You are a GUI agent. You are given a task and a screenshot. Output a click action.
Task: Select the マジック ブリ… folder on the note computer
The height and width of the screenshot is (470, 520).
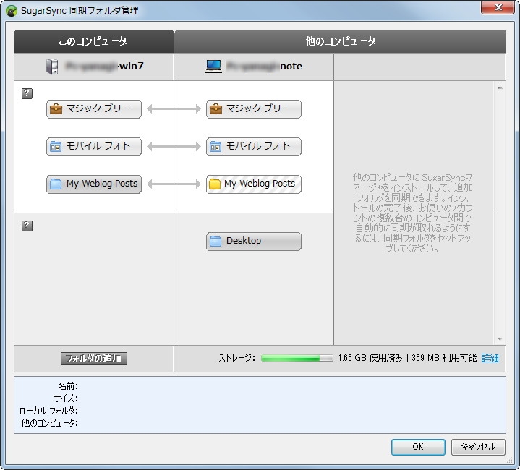click(x=254, y=109)
